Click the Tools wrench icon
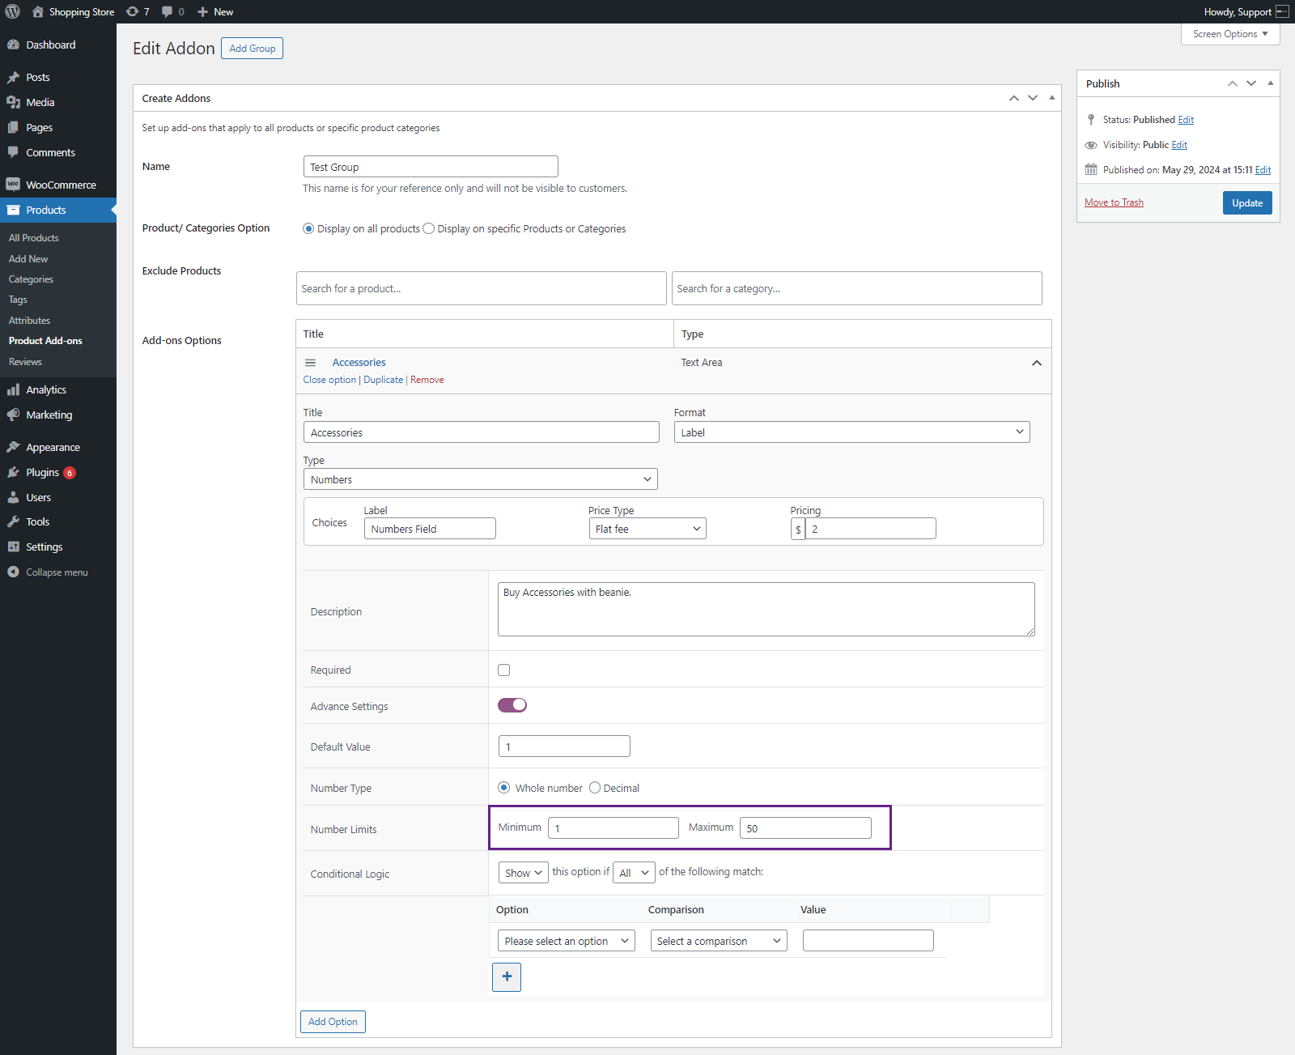 pos(13,521)
